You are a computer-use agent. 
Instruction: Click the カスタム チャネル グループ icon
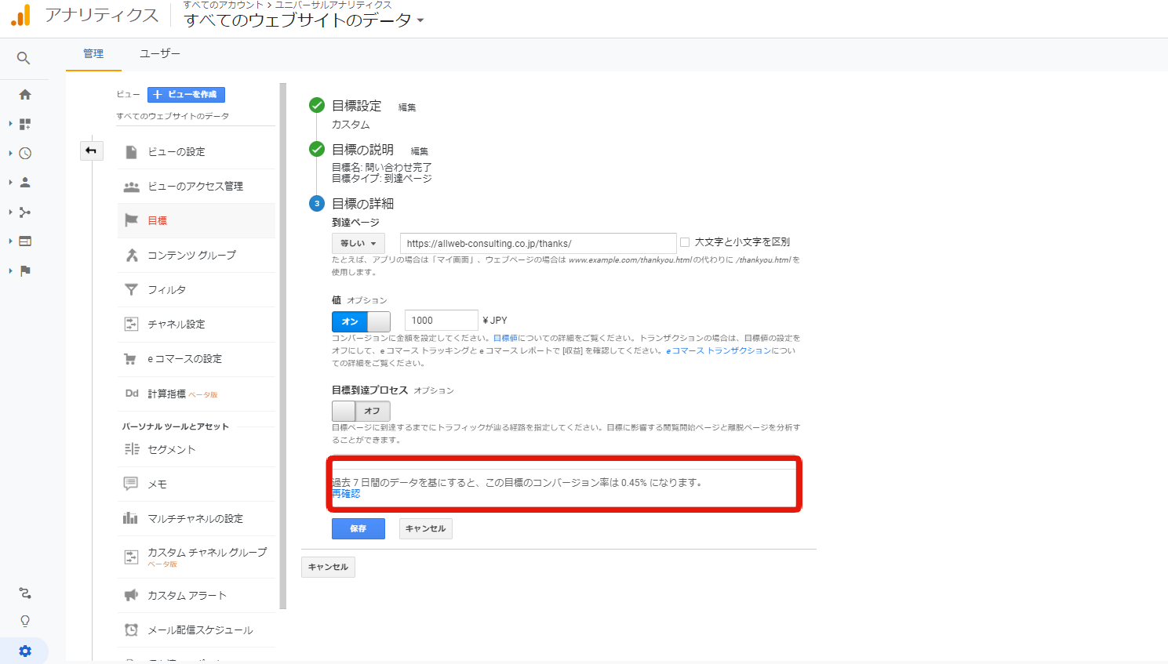[131, 557]
